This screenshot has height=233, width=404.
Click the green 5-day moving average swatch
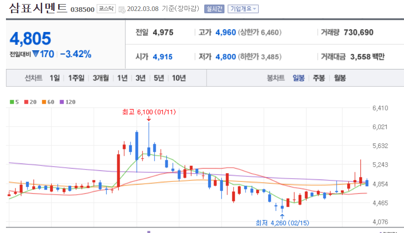12,102
